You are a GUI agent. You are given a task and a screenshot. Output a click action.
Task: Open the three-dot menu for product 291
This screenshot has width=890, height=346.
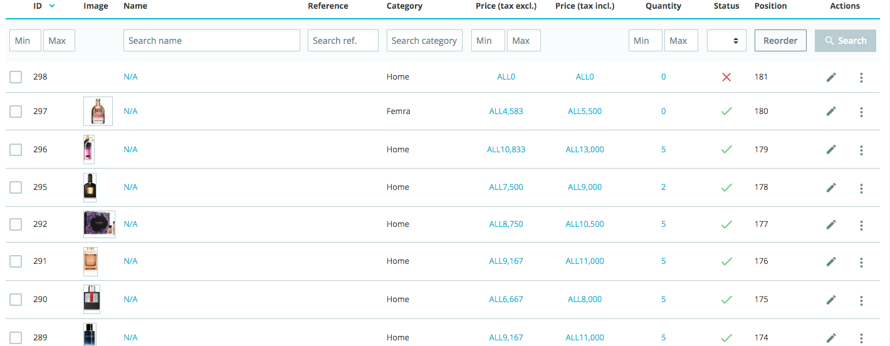coord(861,262)
